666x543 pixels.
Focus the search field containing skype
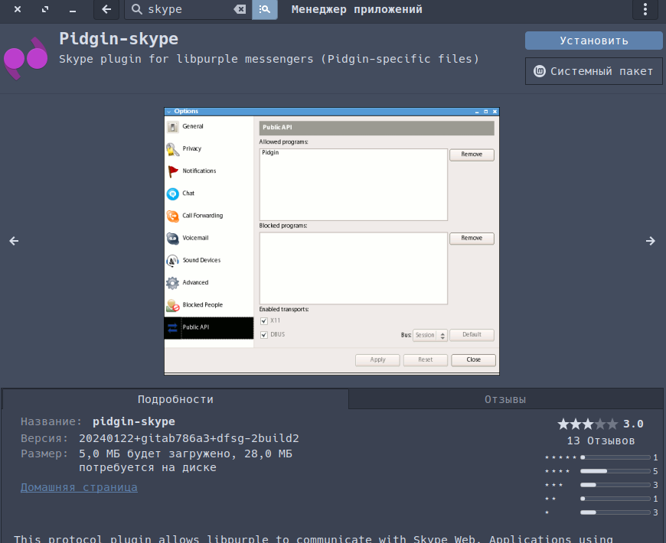click(188, 9)
